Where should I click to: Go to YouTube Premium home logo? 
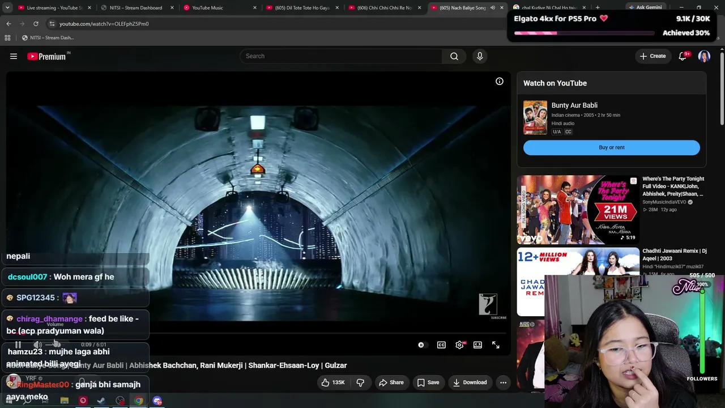pos(46,56)
